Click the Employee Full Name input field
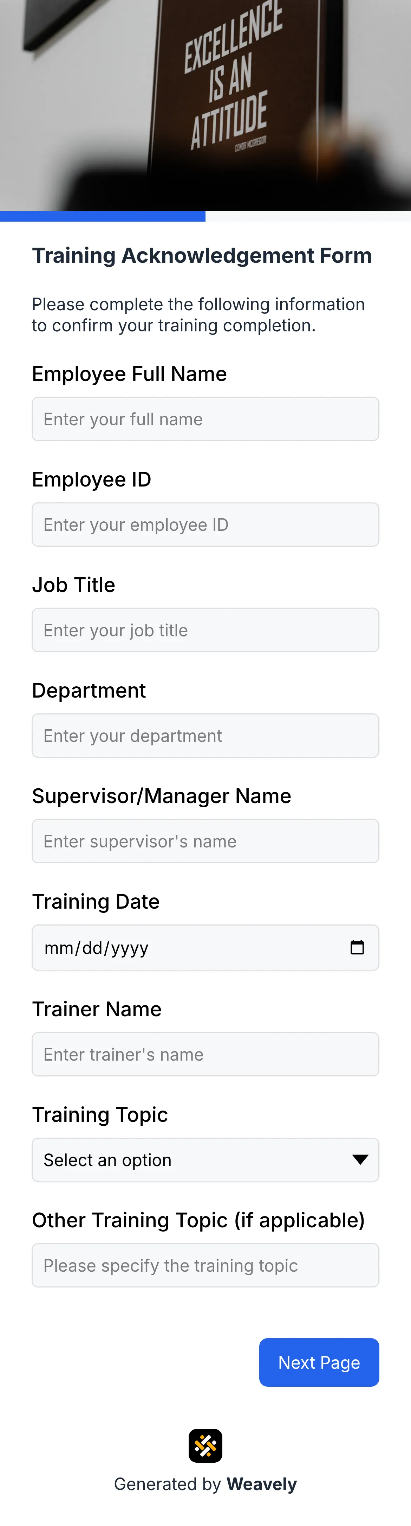 (x=205, y=419)
